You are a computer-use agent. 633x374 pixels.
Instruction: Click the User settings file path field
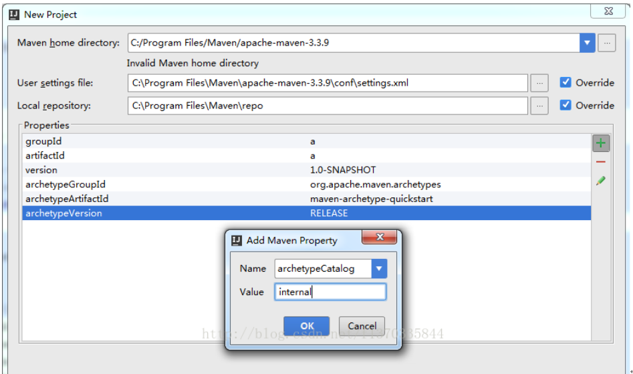pyautogui.click(x=328, y=83)
